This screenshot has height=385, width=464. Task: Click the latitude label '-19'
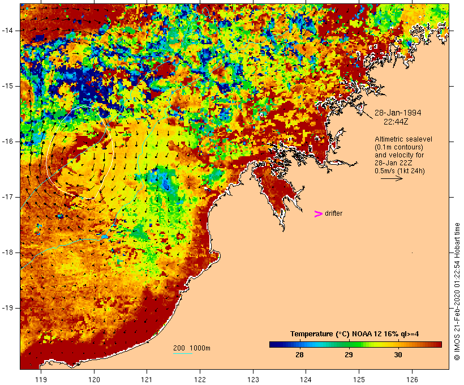click(x=7, y=308)
